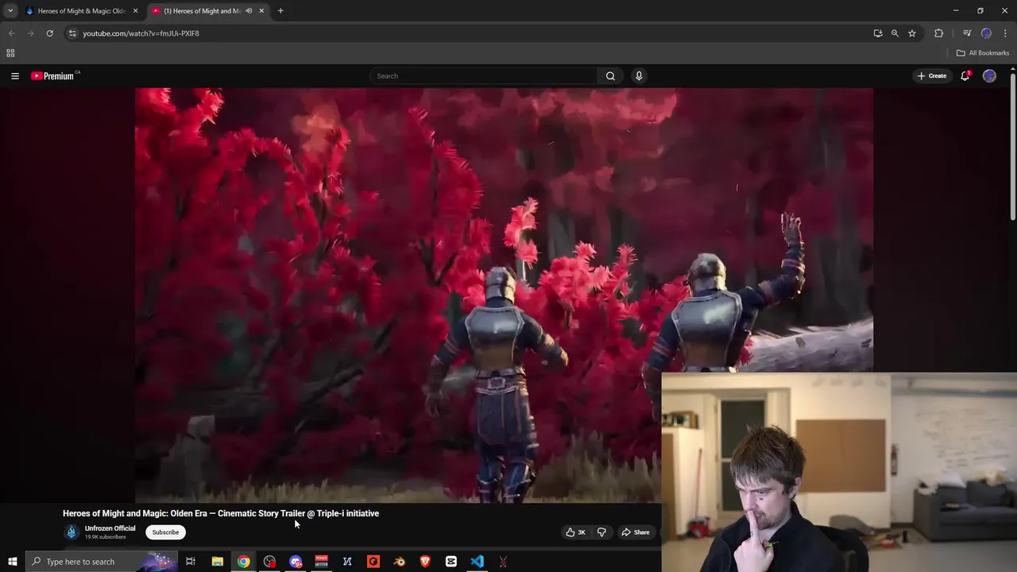Viewport: 1017px width, 572px height.
Task: Open Unfrozen Official channel avatar
Action: tap(71, 532)
